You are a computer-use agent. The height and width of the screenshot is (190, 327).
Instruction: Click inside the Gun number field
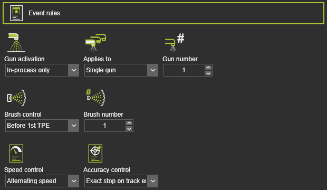point(184,70)
